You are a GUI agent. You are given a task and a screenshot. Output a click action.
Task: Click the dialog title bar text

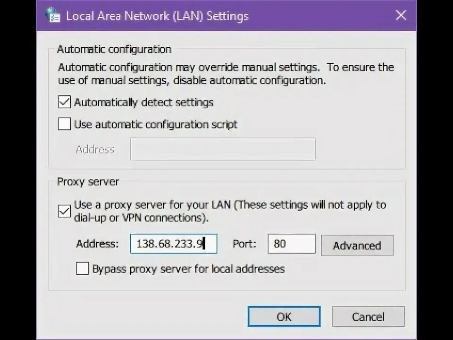(x=157, y=16)
